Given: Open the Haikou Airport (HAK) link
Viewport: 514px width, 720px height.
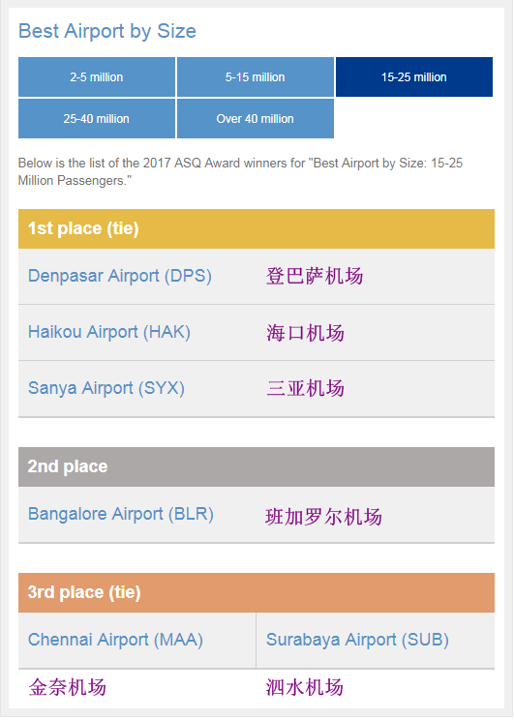Looking at the screenshot, I should click(x=109, y=332).
